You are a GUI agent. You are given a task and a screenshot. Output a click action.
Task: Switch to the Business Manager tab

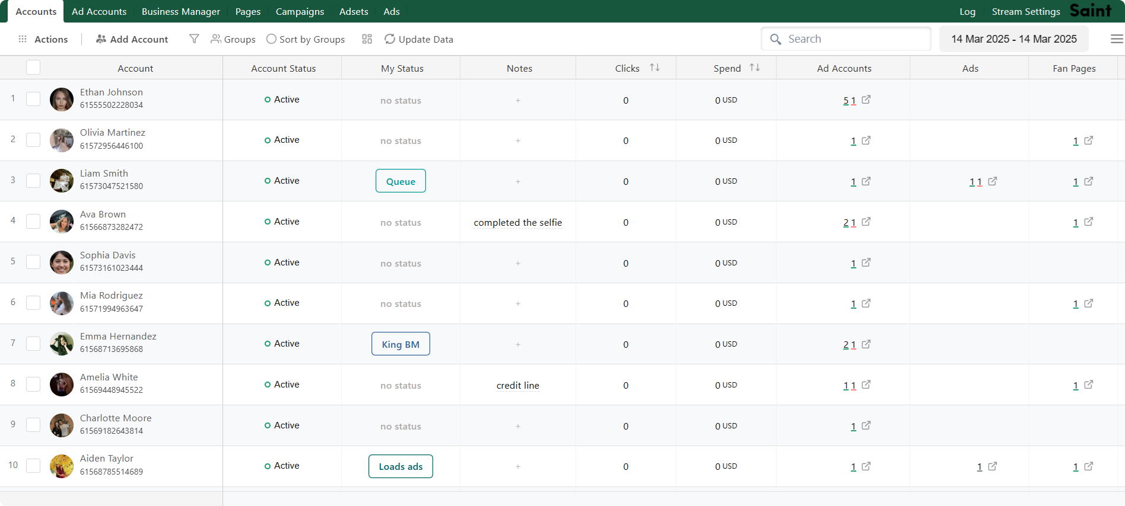pos(180,11)
